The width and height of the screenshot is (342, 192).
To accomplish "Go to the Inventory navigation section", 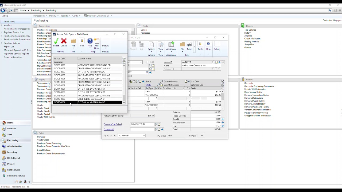I will 12,152.
